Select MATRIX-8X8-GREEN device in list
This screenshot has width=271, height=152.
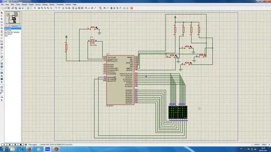tap(12, 33)
